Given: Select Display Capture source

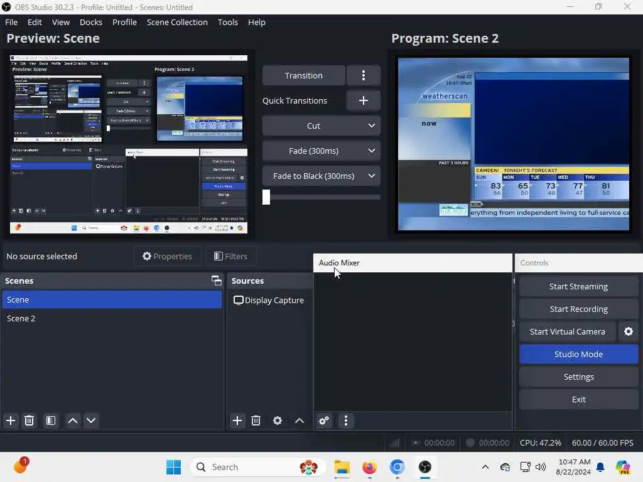Looking at the screenshot, I should pyautogui.click(x=269, y=300).
